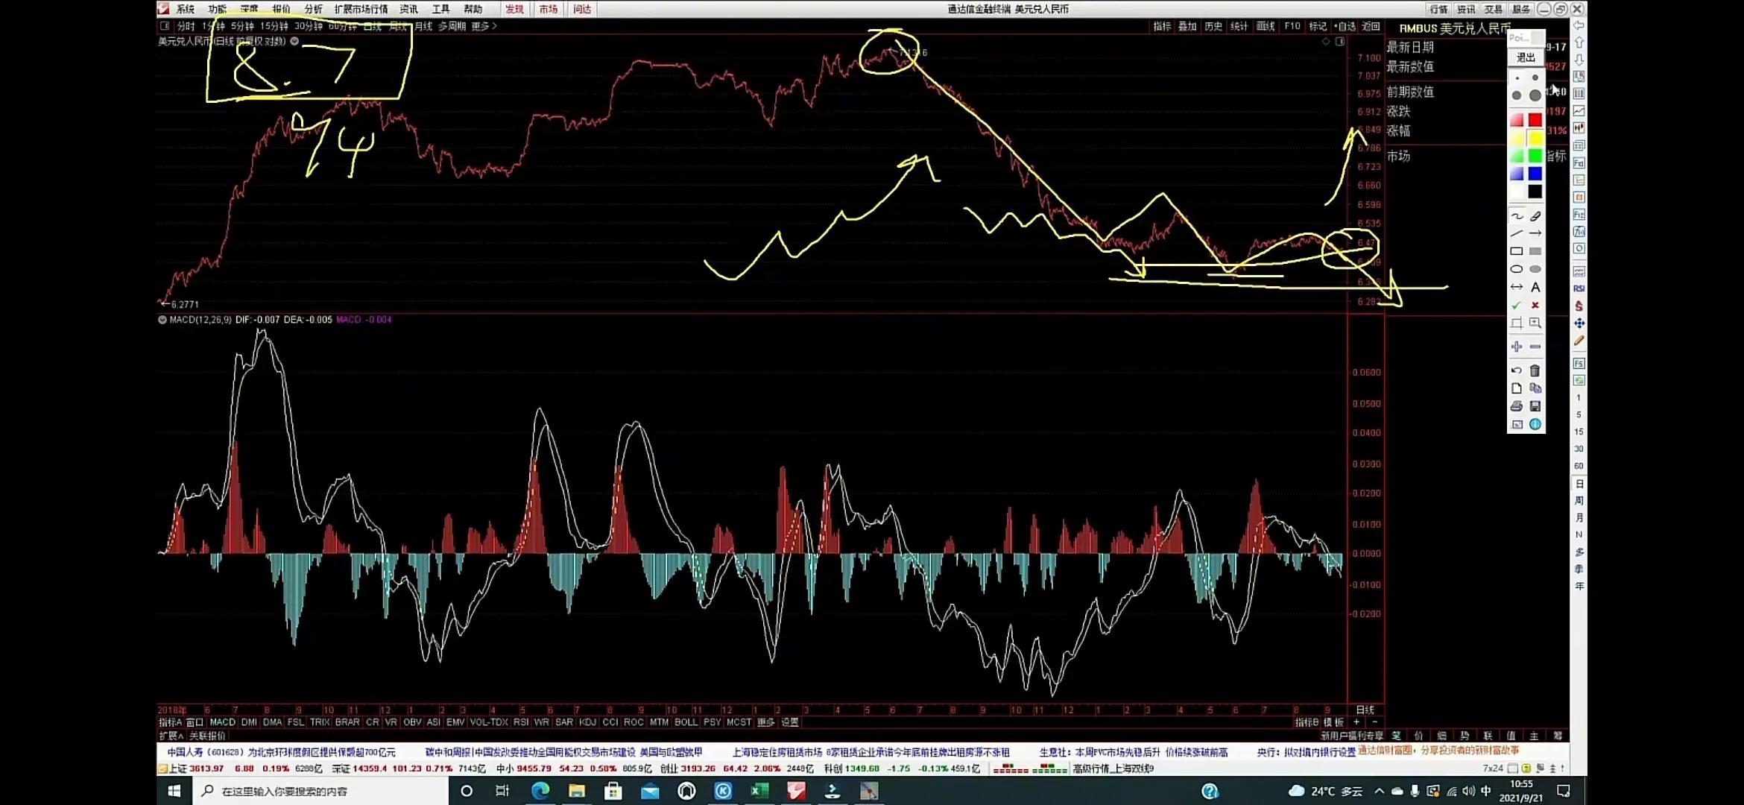Choose the text annotation 'A' tool
This screenshot has width=1744, height=805.
(1535, 287)
